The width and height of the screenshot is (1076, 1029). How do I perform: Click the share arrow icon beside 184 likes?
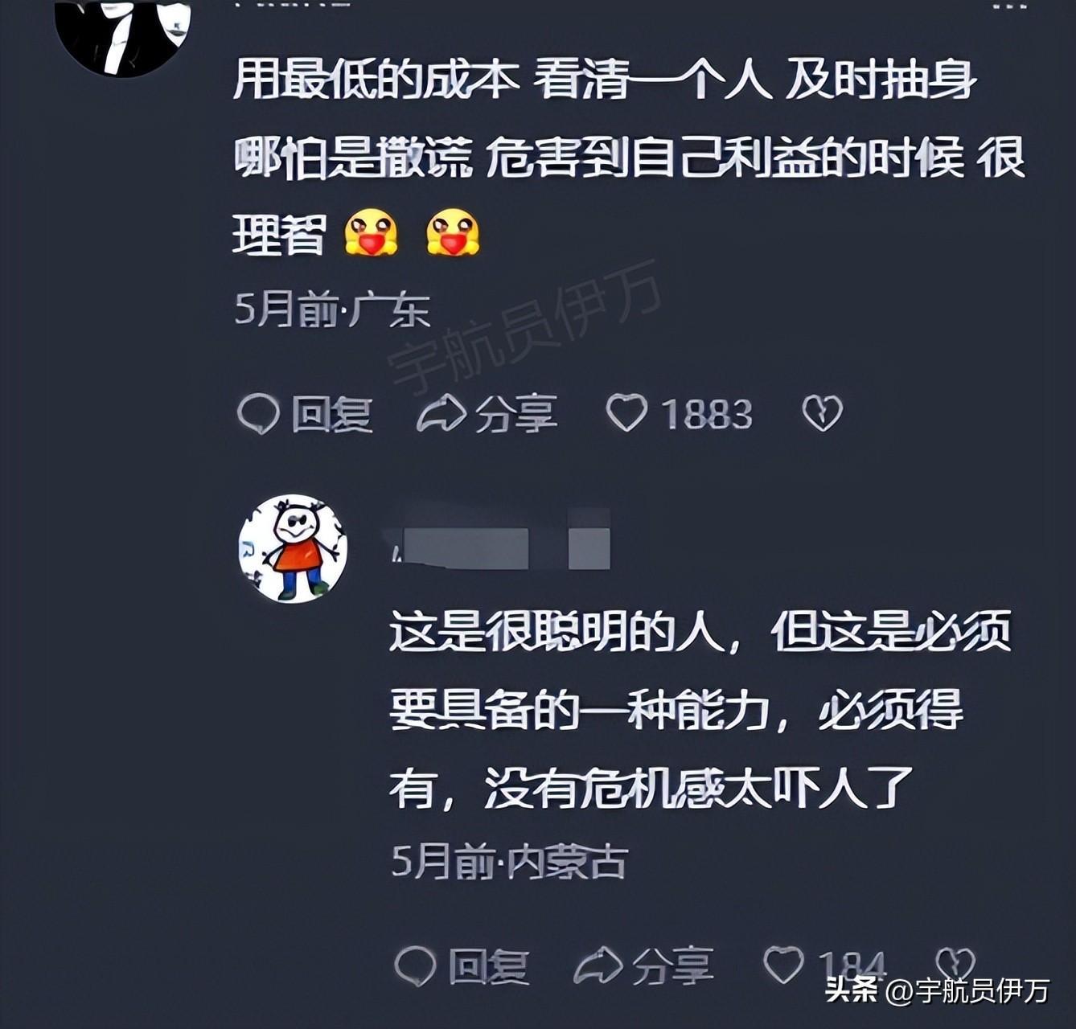pos(599,965)
